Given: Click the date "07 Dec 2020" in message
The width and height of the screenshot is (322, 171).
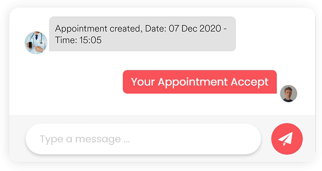Looking at the screenshot, I should click(x=195, y=29).
